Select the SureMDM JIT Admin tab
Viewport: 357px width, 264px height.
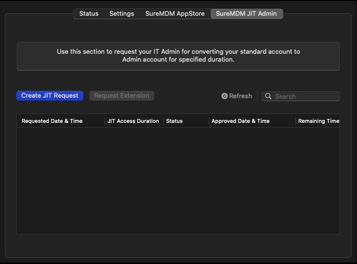click(247, 14)
